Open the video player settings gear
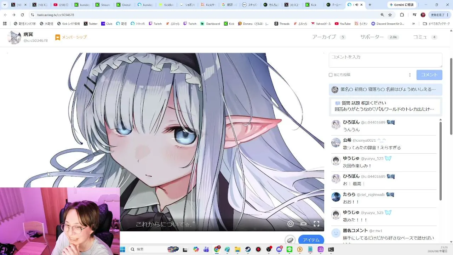The height and width of the screenshot is (255, 453). 291,224
